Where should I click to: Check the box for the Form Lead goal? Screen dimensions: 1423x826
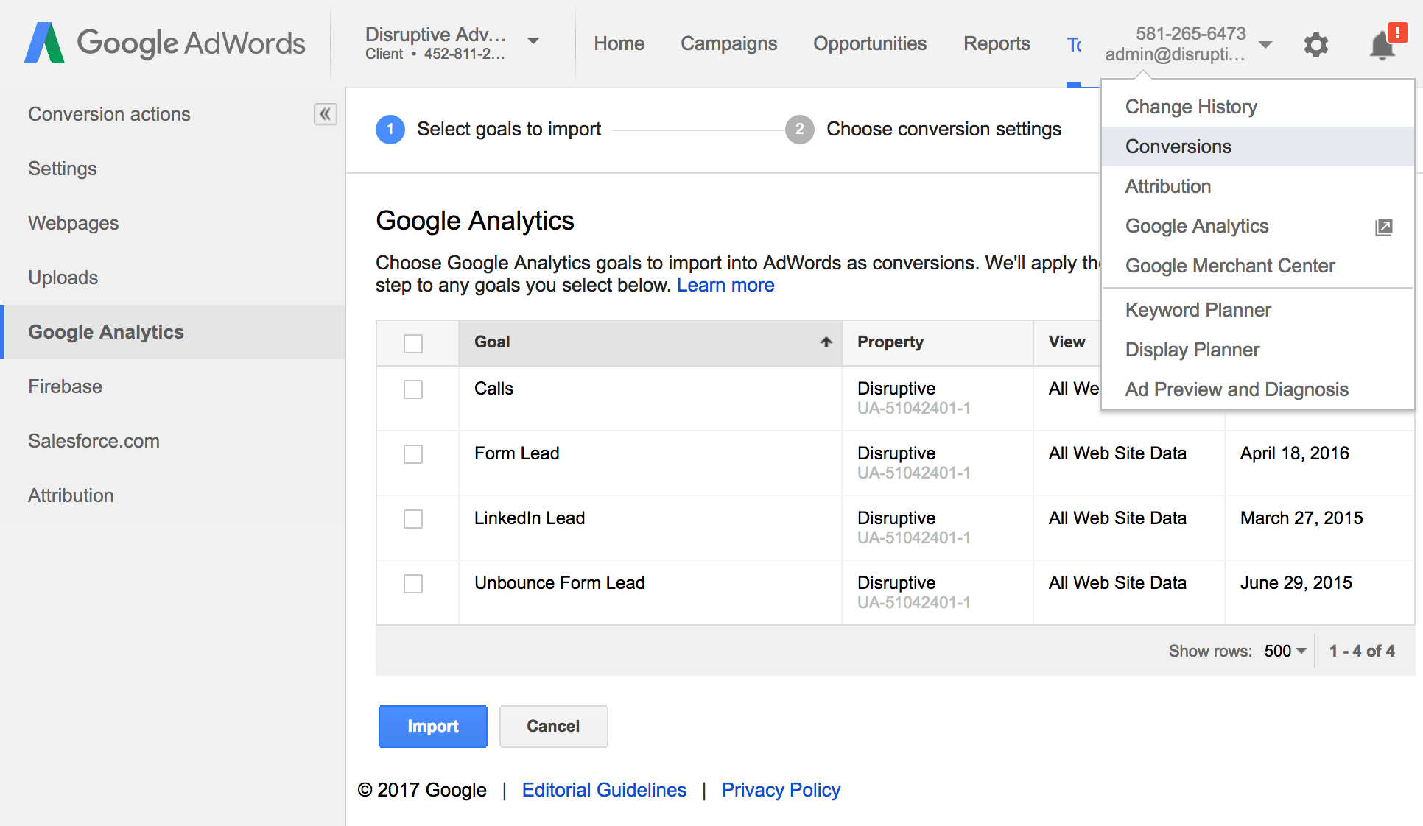[413, 454]
